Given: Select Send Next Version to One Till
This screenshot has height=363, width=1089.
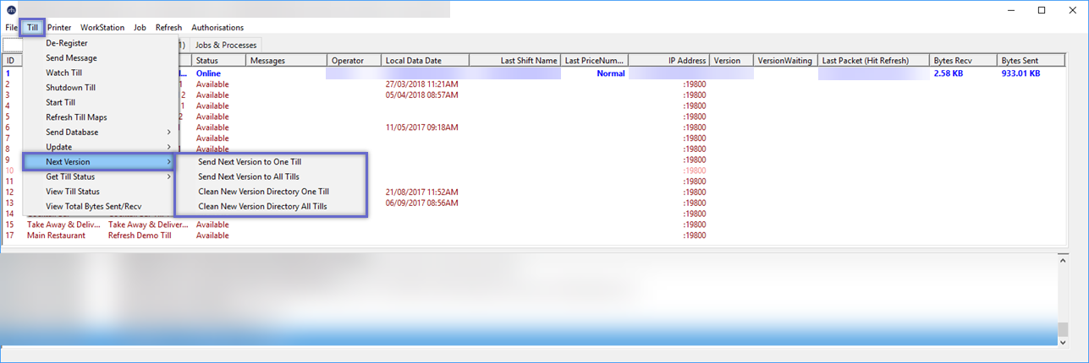Looking at the screenshot, I should pos(250,161).
